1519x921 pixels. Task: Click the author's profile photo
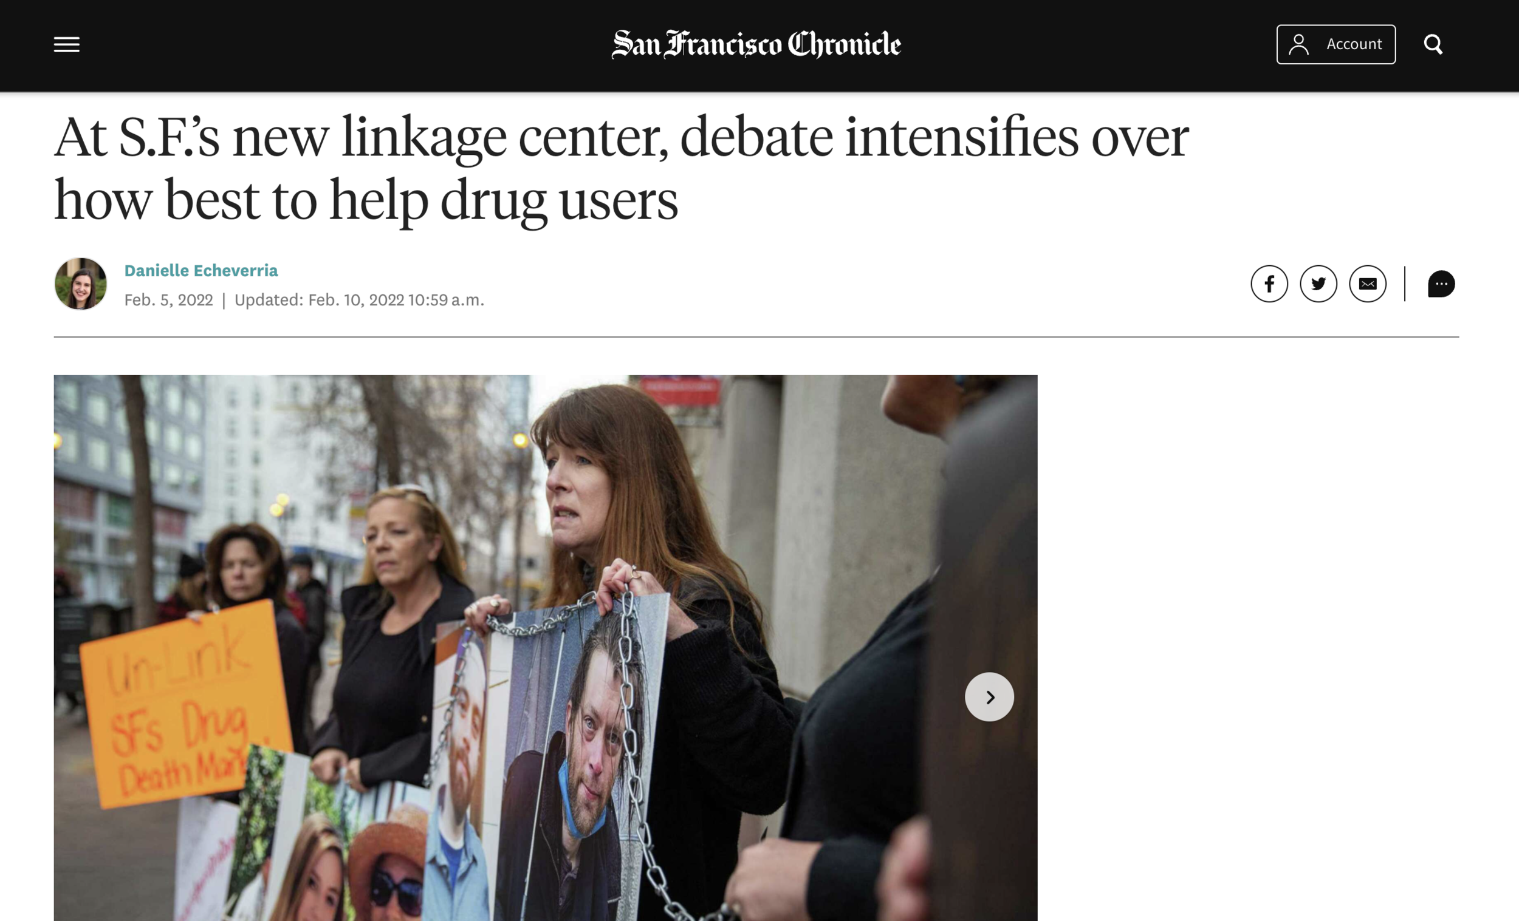[x=81, y=284]
